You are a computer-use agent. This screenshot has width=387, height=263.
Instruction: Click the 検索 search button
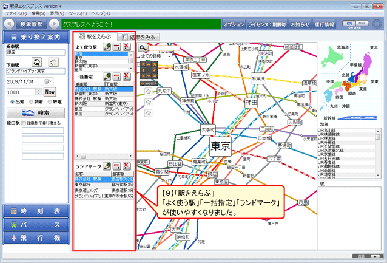36,112
